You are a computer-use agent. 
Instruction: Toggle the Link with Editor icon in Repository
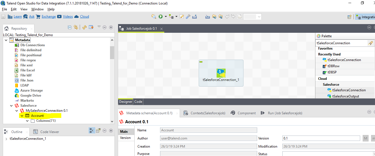click(x=76, y=27)
